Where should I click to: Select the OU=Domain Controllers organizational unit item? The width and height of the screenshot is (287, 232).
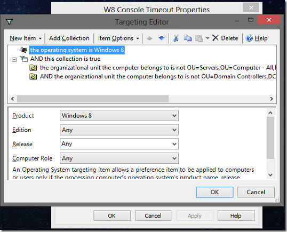(158, 76)
